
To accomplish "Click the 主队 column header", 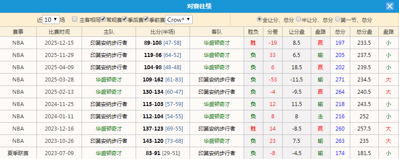I will click(x=109, y=32).
